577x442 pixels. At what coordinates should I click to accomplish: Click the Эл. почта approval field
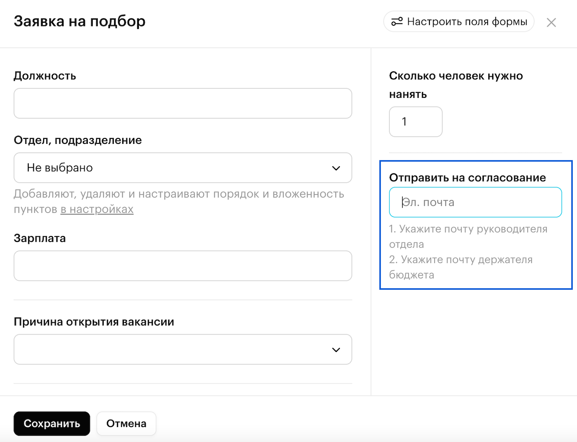(x=475, y=202)
